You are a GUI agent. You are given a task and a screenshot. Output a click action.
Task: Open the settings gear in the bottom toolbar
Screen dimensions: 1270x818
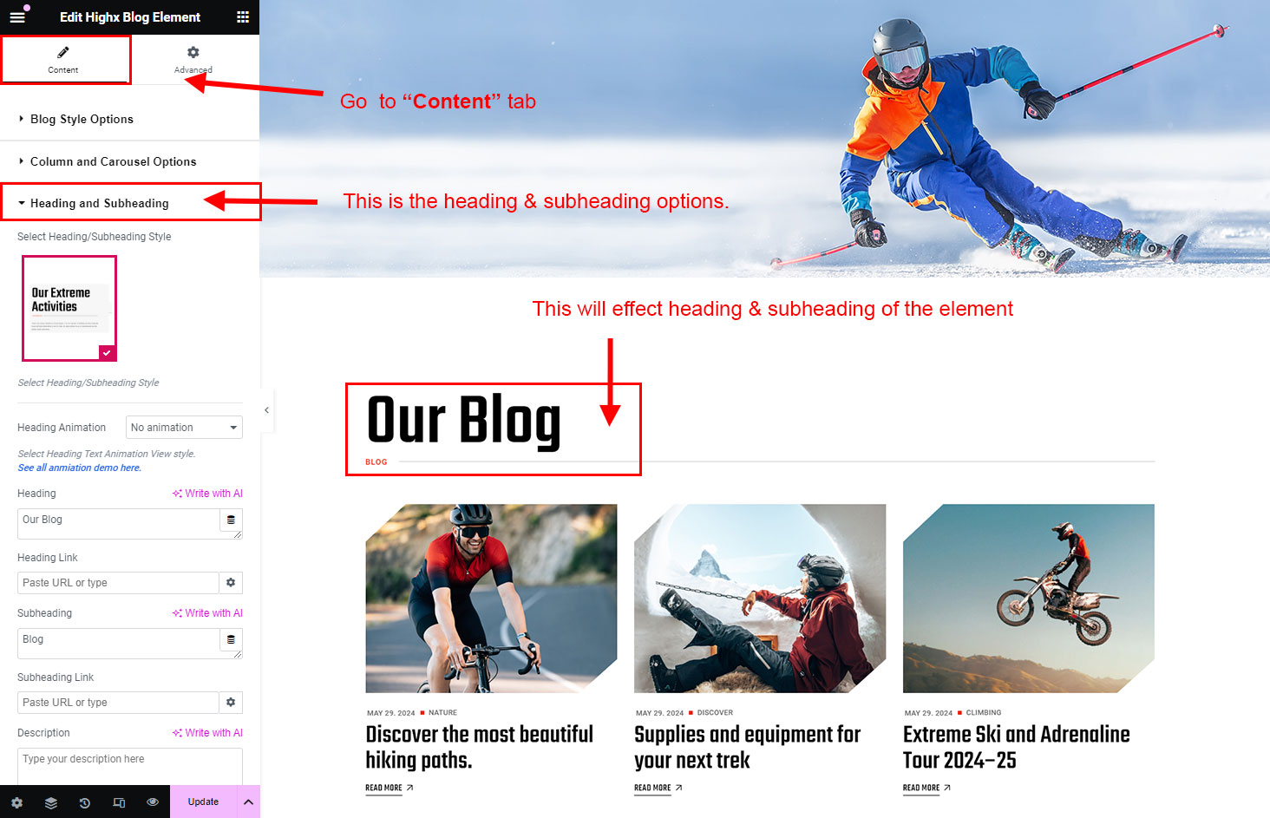tap(17, 802)
